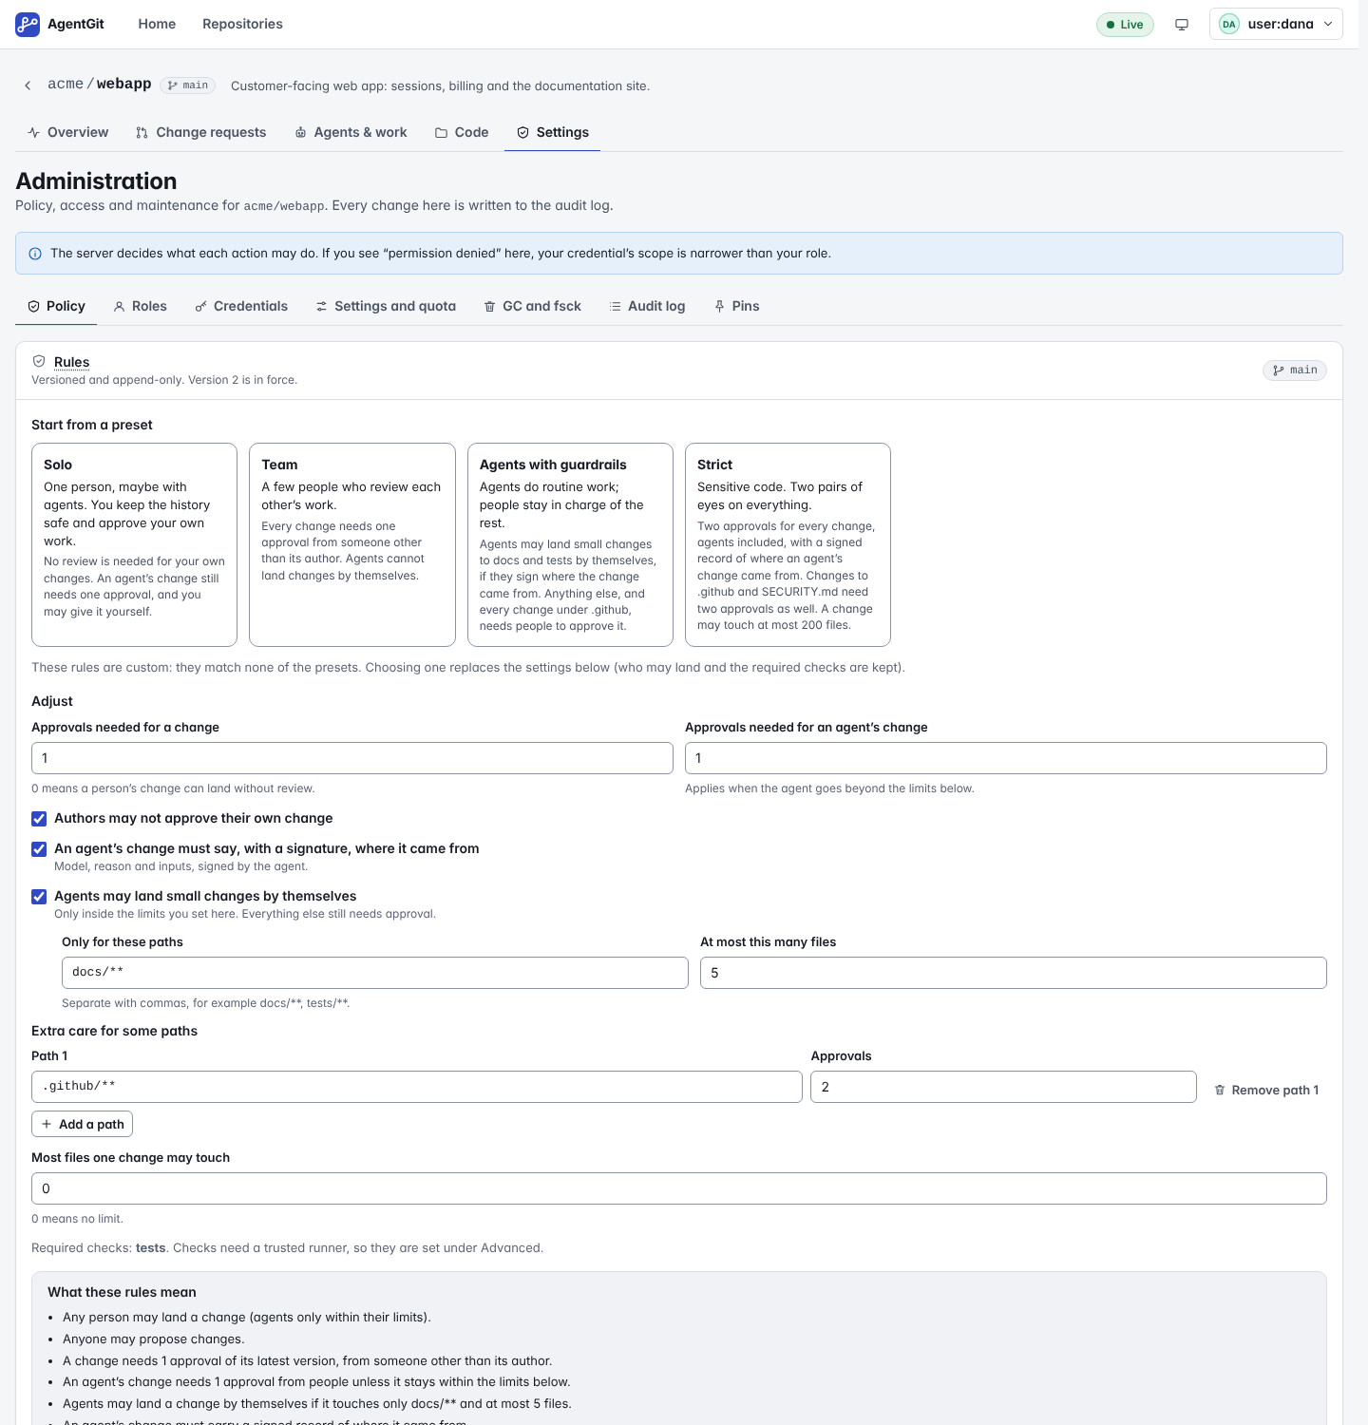Choose Agents with guardrails preset

point(570,544)
